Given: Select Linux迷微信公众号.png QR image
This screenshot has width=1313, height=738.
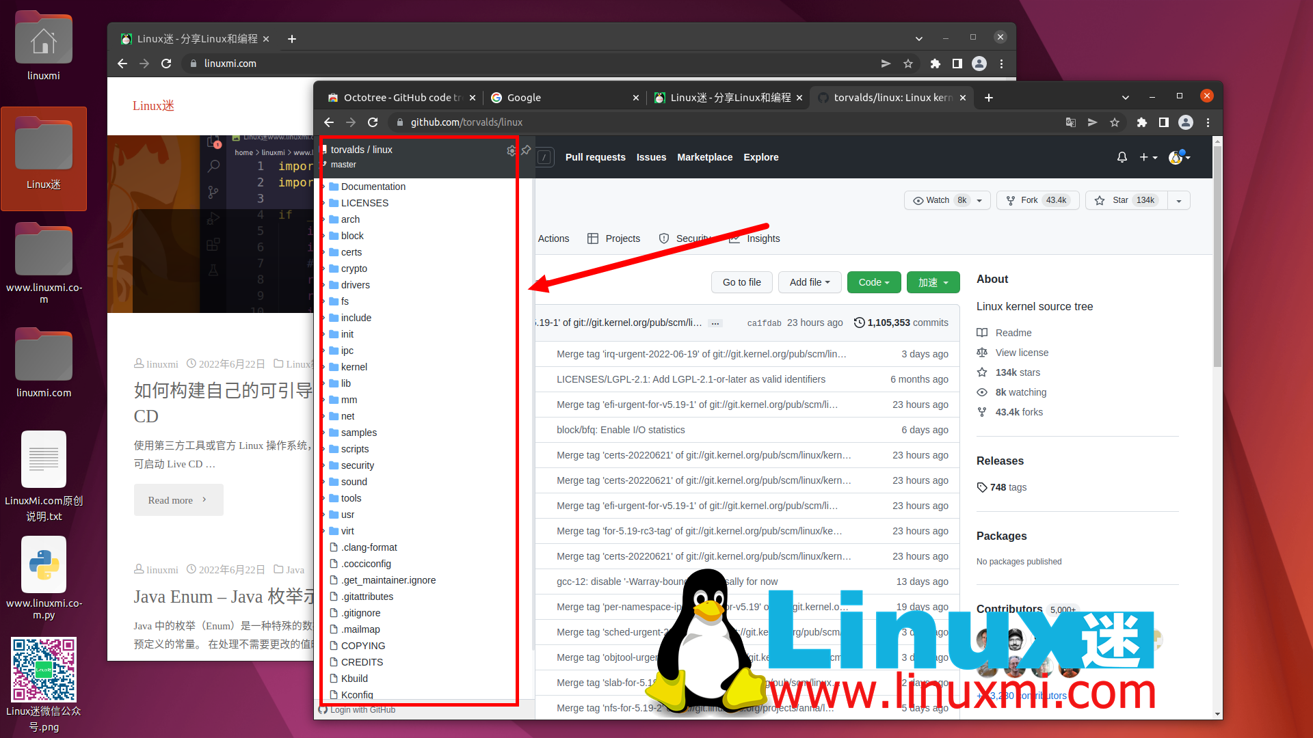Looking at the screenshot, I should pos(43,685).
